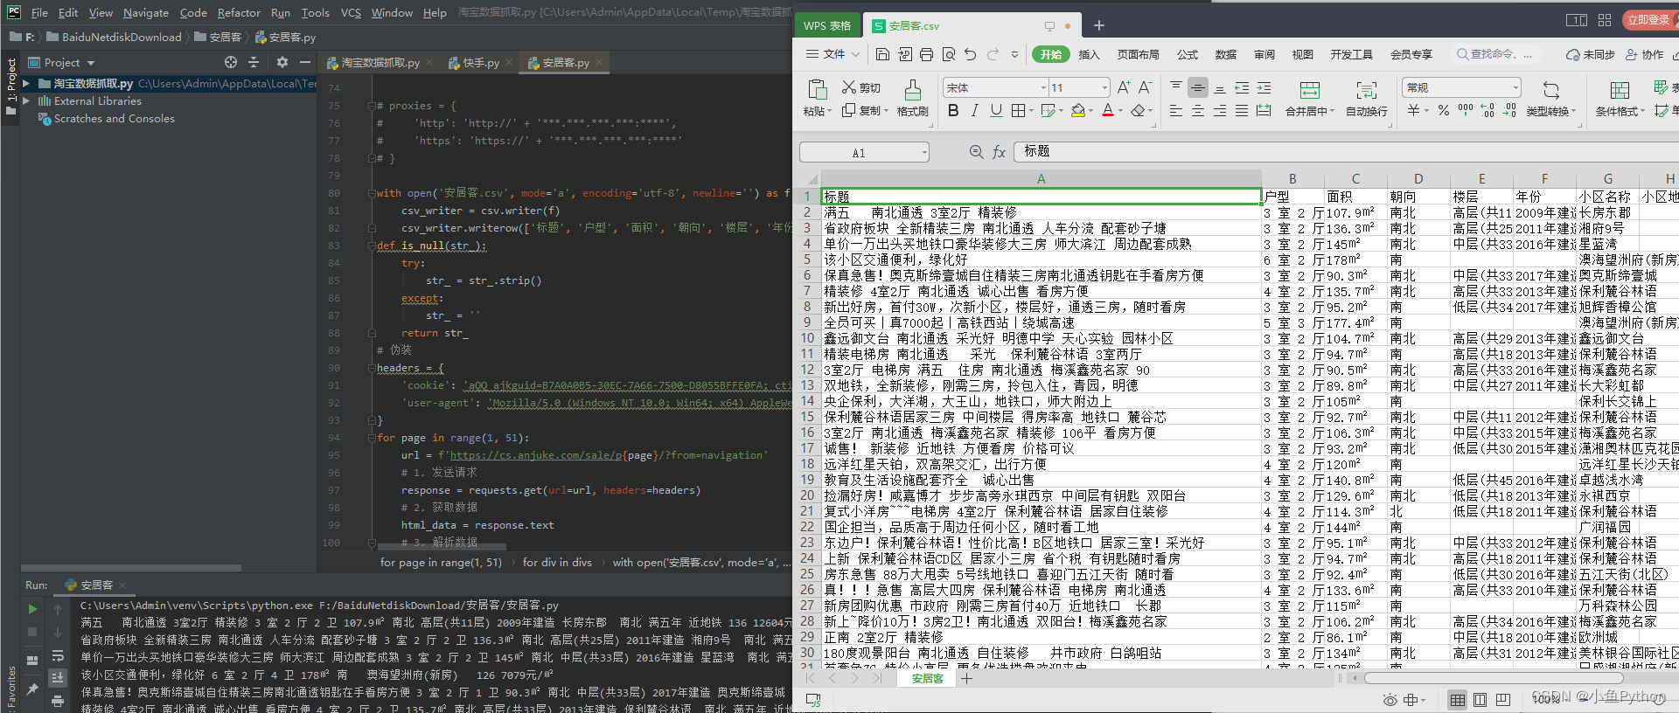Screen dimensions: 1679x713
Task: Expand the 淘宝数据抓取.py project tree node
Action: [x=26, y=84]
